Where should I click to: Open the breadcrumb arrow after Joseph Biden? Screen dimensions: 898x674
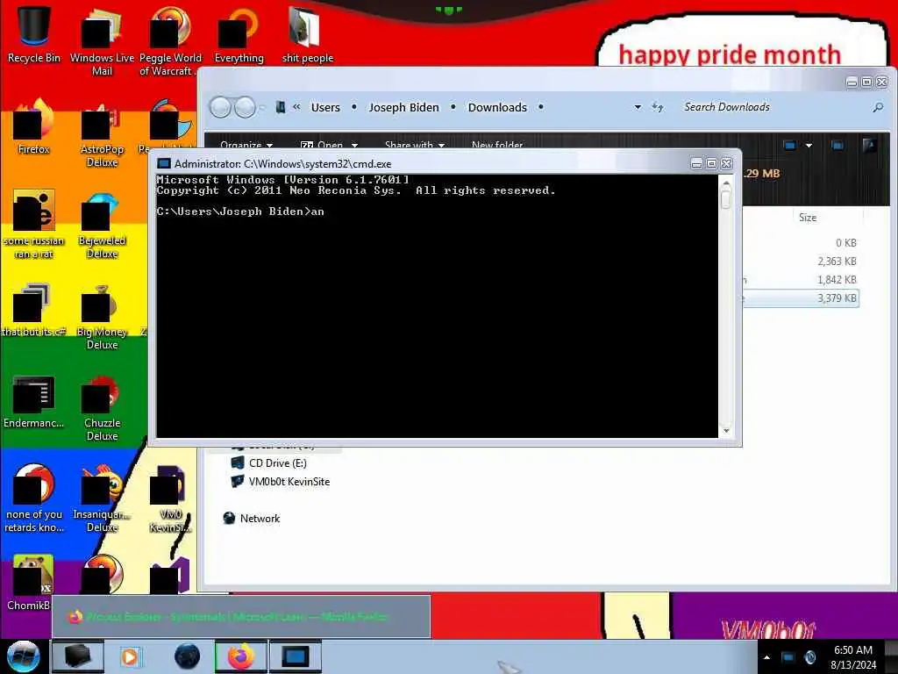click(x=453, y=107)
